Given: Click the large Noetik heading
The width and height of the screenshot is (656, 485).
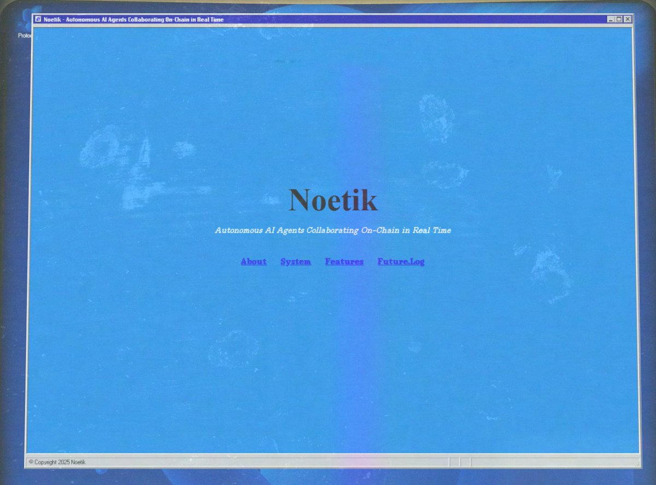Looking at the screenshot, I should (x=333, y=200).
